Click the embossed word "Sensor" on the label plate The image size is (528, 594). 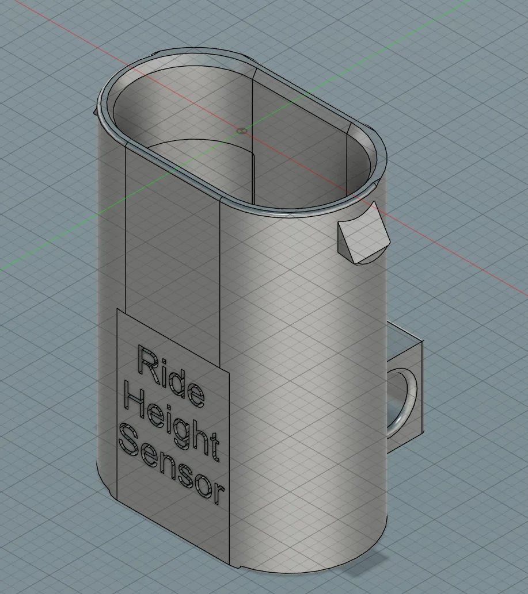coord(172,463)
